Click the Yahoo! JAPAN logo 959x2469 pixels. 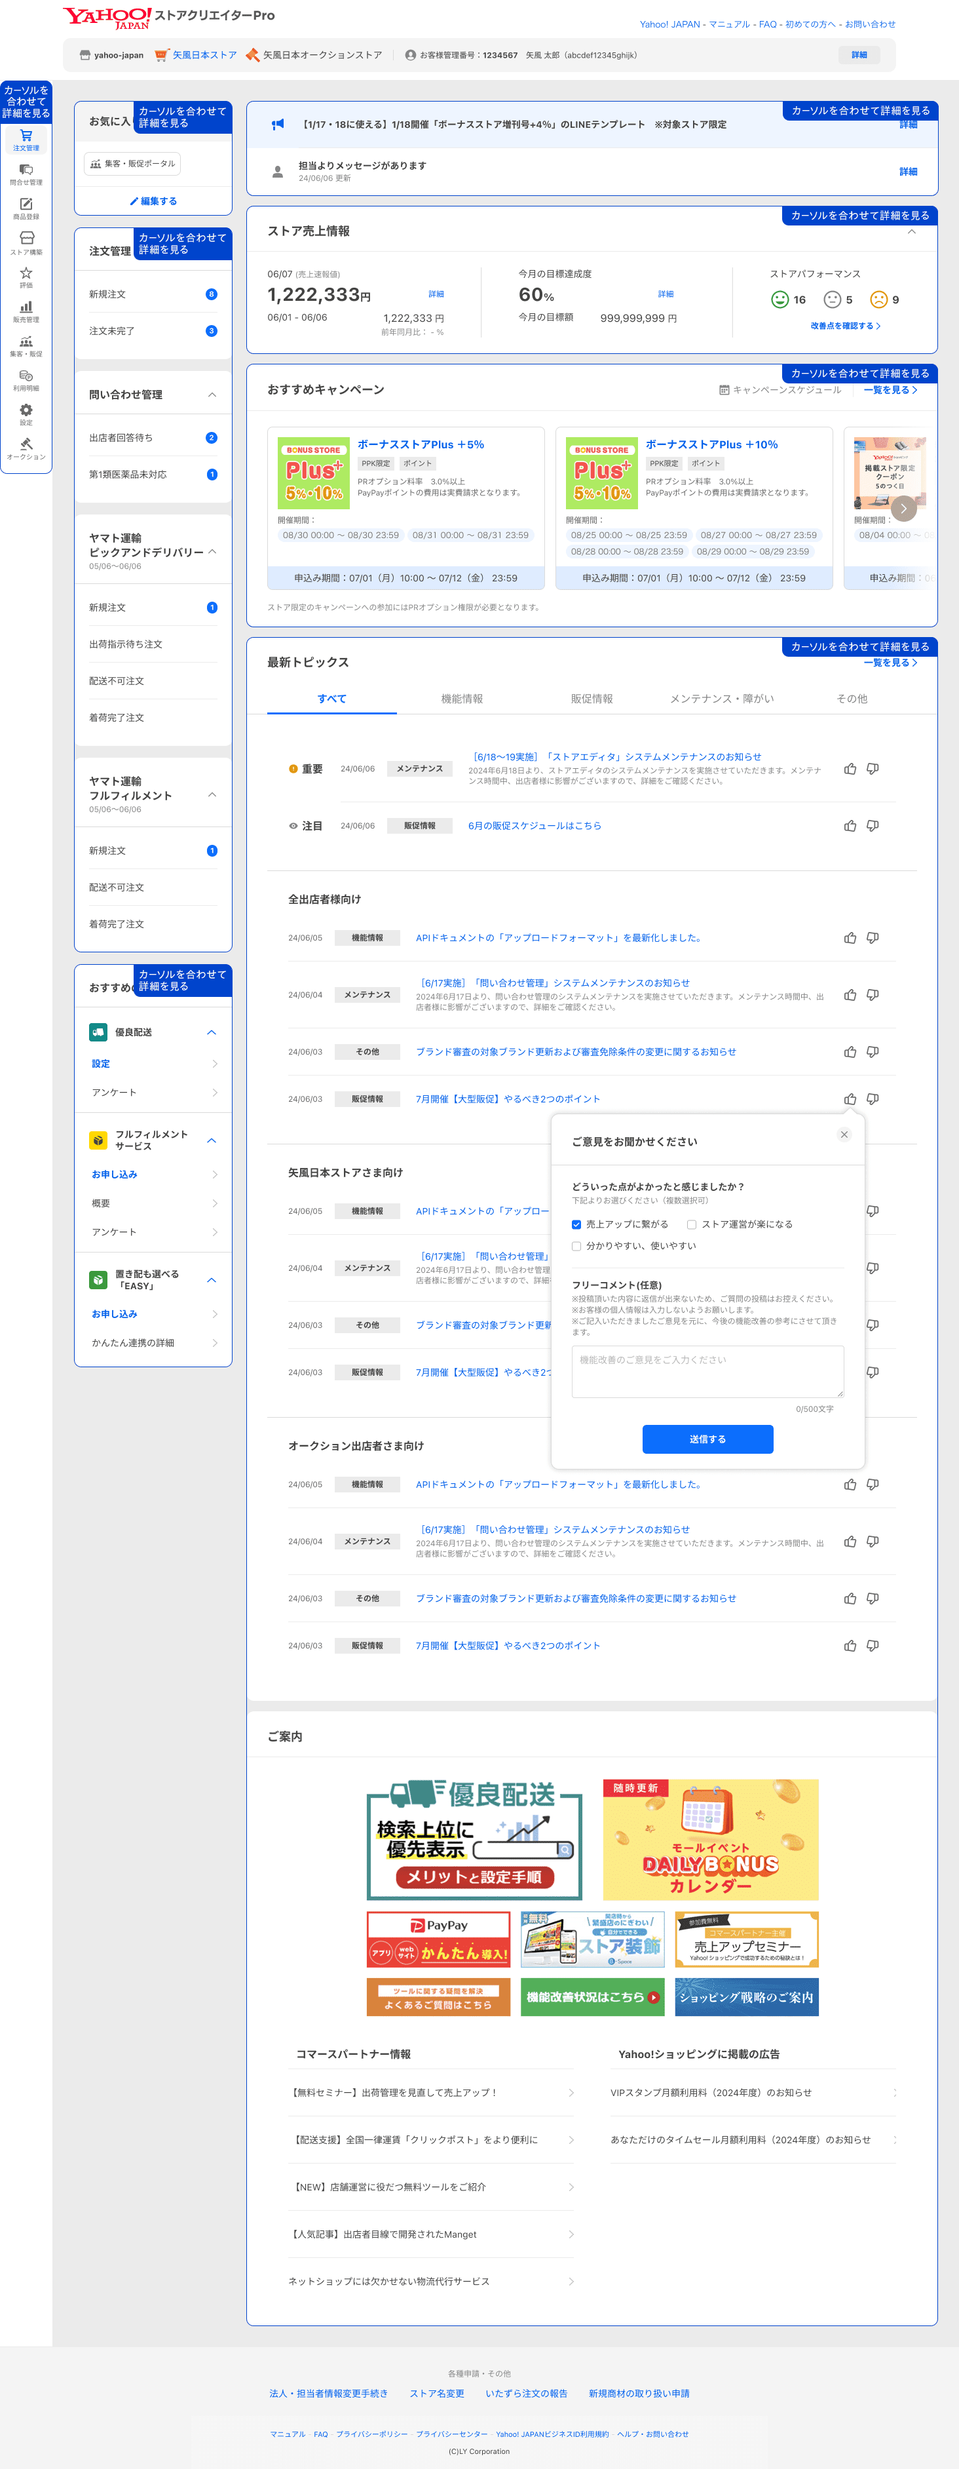tap(107, 17)
